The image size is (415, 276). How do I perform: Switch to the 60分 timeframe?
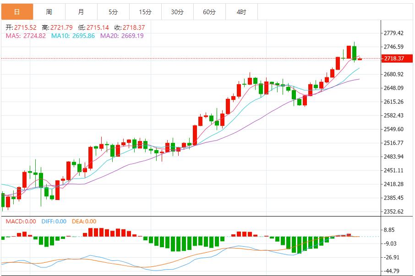(x=209, y=12)
